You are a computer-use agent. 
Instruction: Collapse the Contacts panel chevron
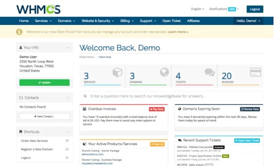click(x=68, y=98)
